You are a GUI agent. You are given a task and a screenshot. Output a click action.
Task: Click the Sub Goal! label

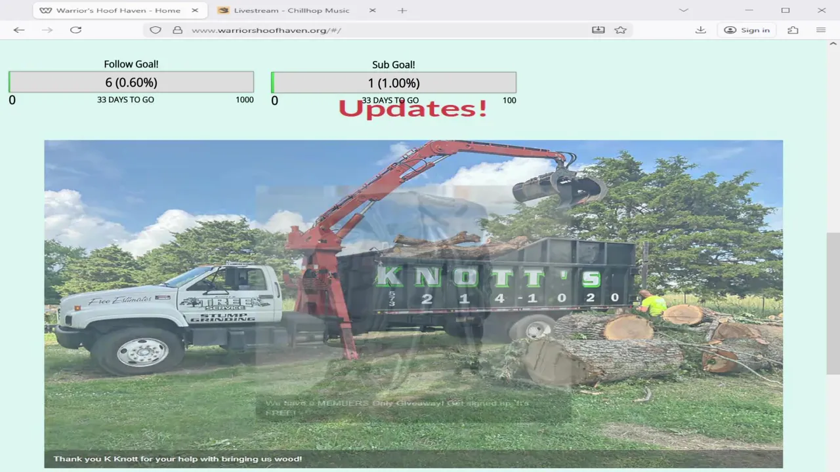click(394, 65)
